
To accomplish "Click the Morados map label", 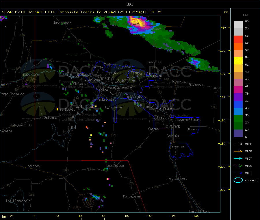I will [x=34, y=166].
